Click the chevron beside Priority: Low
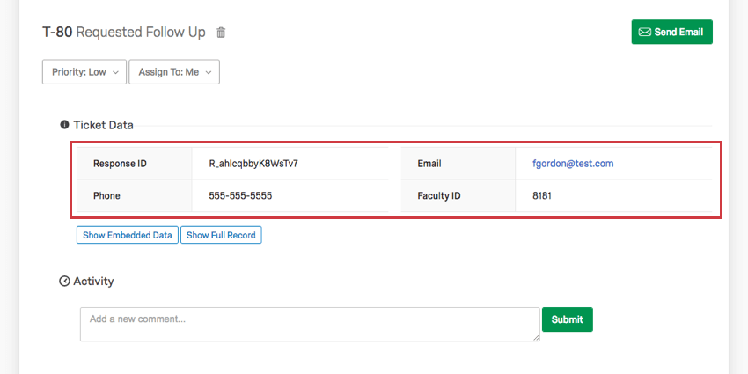Screen dimensions: 748x374 coord(115,72)
